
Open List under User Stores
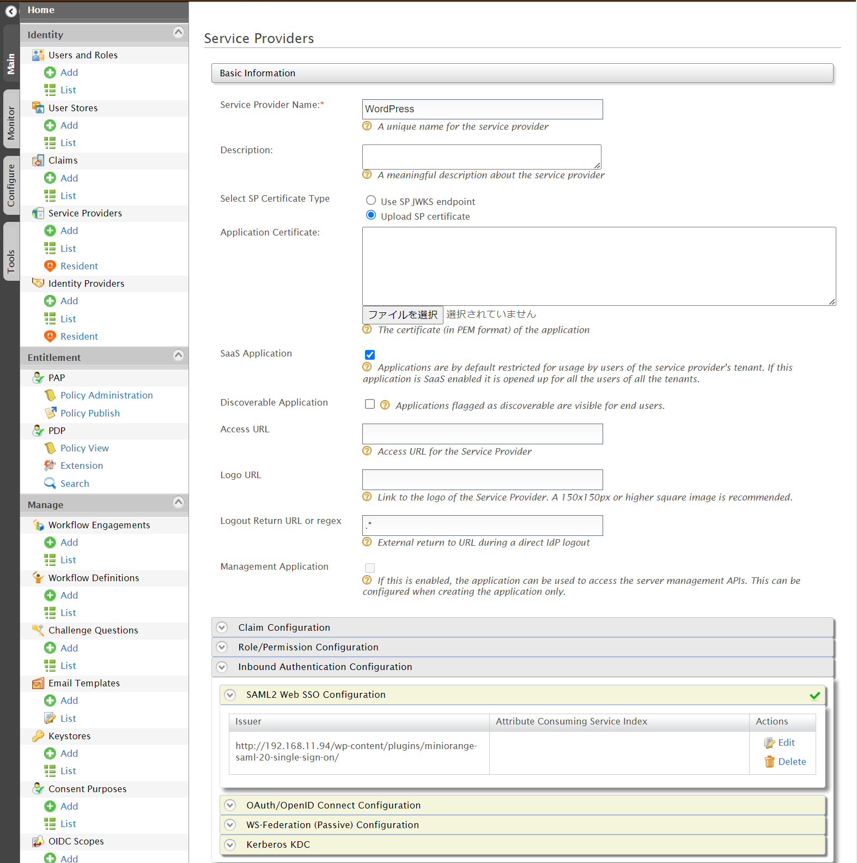(68, 143)
